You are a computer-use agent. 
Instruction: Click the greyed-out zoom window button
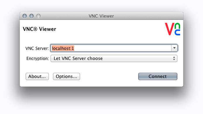[x=38, y=16]
